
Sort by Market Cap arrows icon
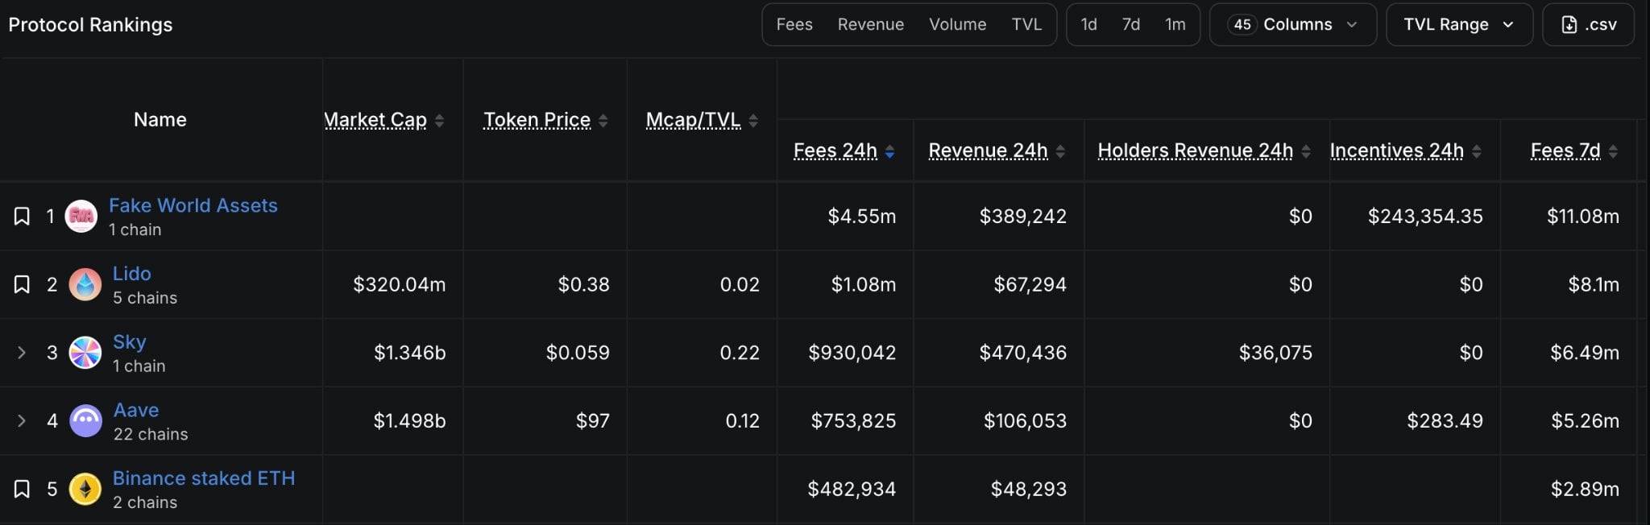pos(439,121)
